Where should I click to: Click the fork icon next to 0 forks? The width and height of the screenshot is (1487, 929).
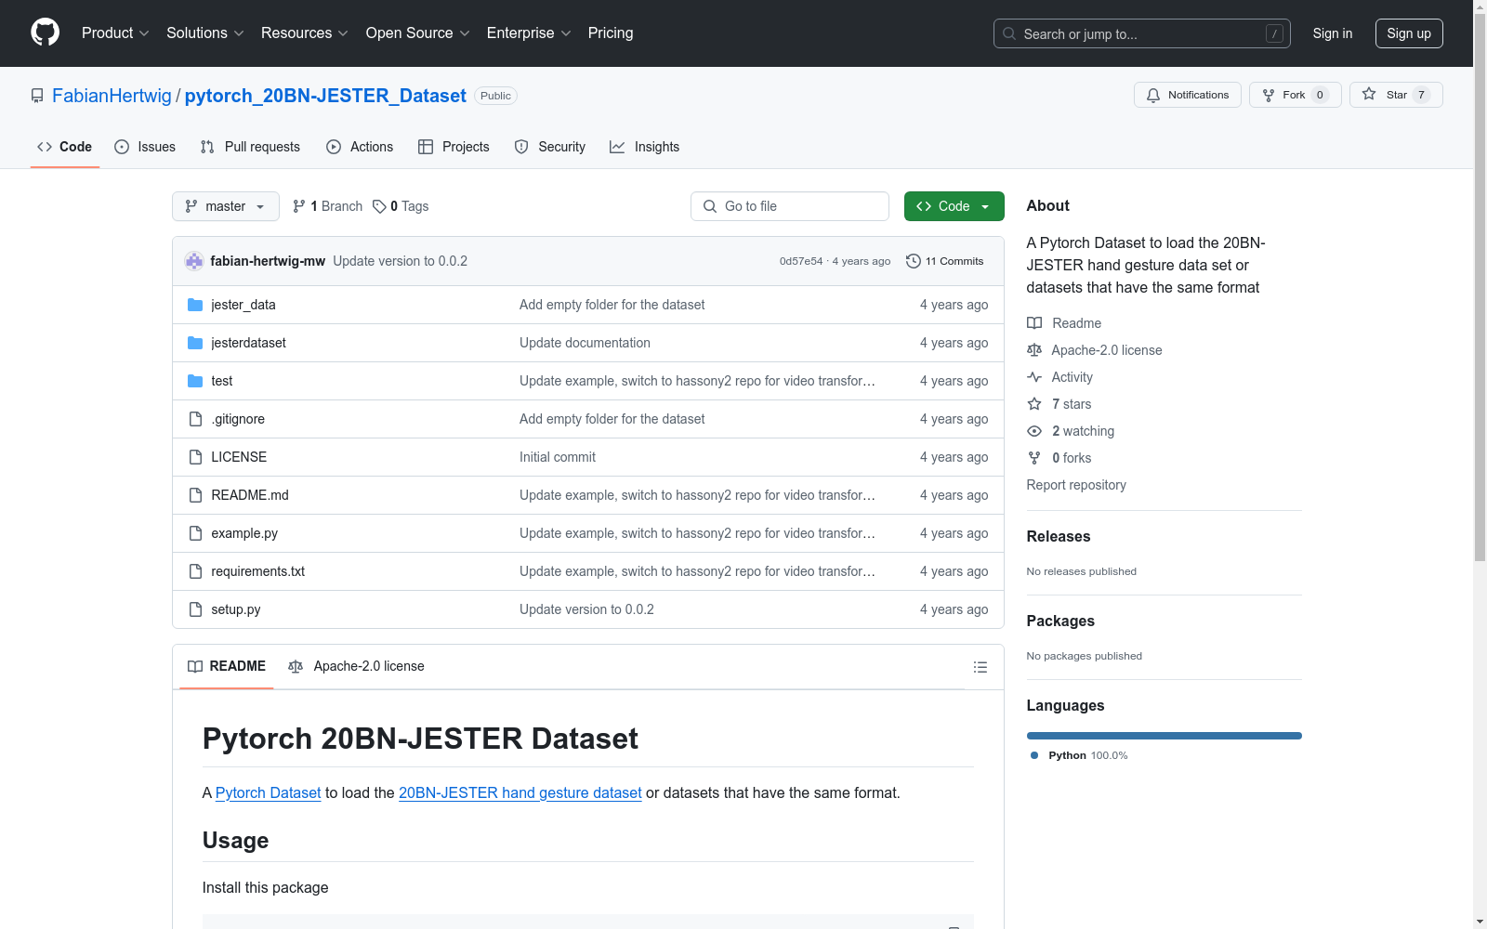(x=1034, y=458)
